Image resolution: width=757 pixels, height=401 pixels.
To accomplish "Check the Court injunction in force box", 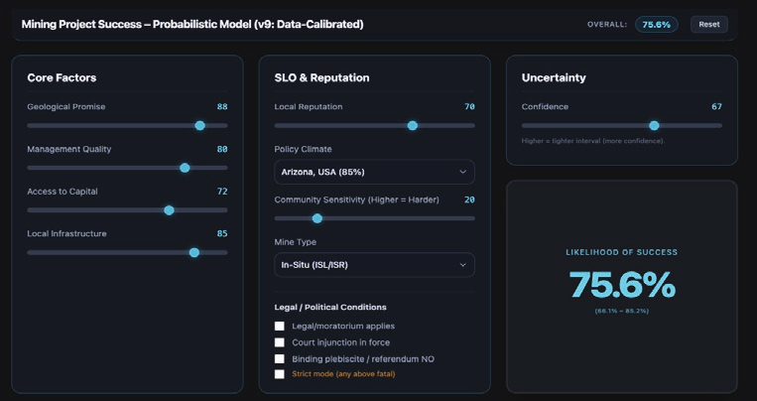I will tap(280, 342).
